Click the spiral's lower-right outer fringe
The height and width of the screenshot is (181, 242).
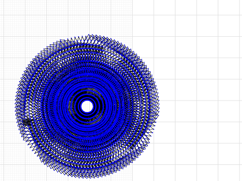click(x=140, y=151)
